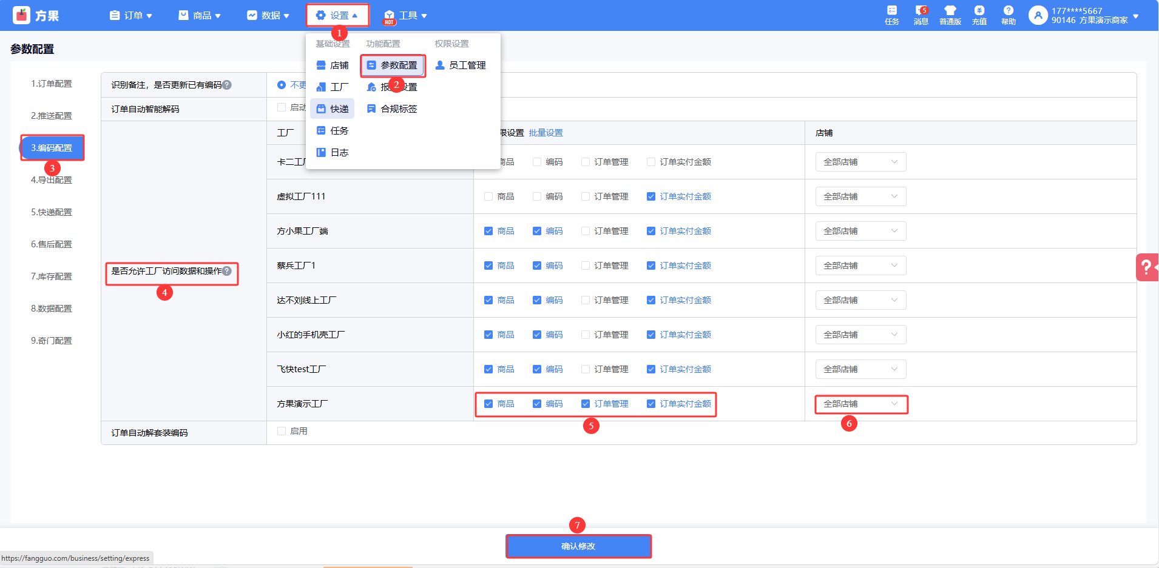Click the 任务 icon in top bar

(891, 15)
